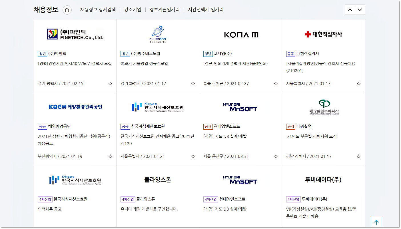Open `21년도 부문별 경력사원 모집 posting
Viewport: 401px width, 229px height.
pos(311,136)
